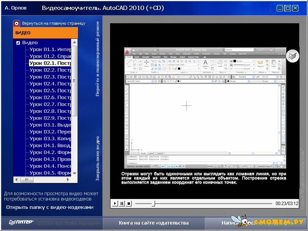Open lesson Урок 01.2 in the tree
This screenshot has height=231, width=308.
(x=50, y=56)
